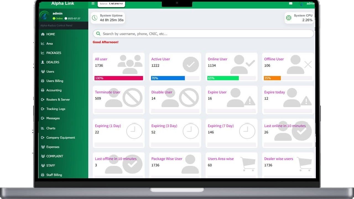Viewport: 354px width, 199px height.
Task: Click the Alpha Link brand title
Action: pyautogui.click(x=63, y=4)
